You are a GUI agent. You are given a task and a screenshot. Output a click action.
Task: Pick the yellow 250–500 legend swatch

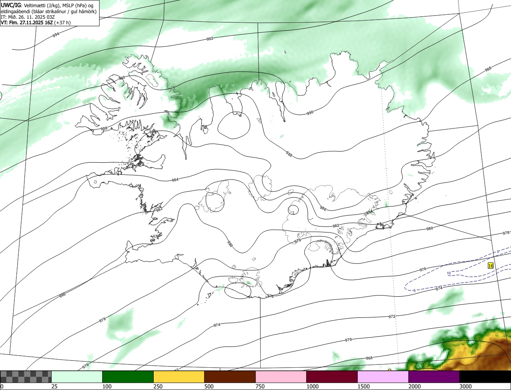point(179,377)
